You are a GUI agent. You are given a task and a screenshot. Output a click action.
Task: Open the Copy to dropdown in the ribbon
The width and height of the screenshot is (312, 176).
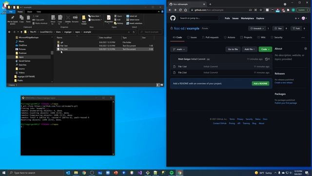coord(60,20)
